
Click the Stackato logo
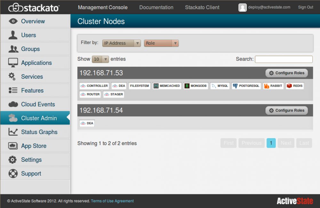pyautogui.click(x=34, y=8)
